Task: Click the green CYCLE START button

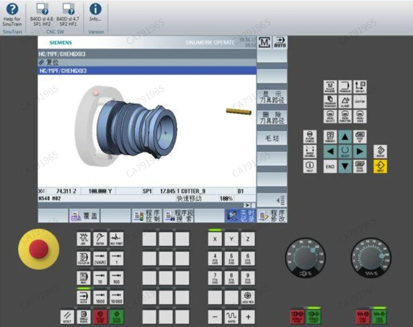Action: pos(117,317)
